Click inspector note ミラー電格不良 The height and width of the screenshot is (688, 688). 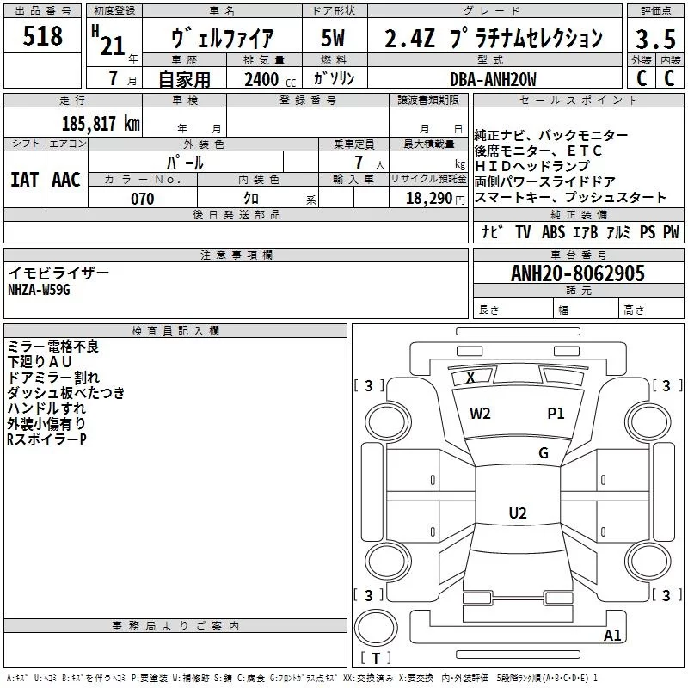(x=53, y=347)
